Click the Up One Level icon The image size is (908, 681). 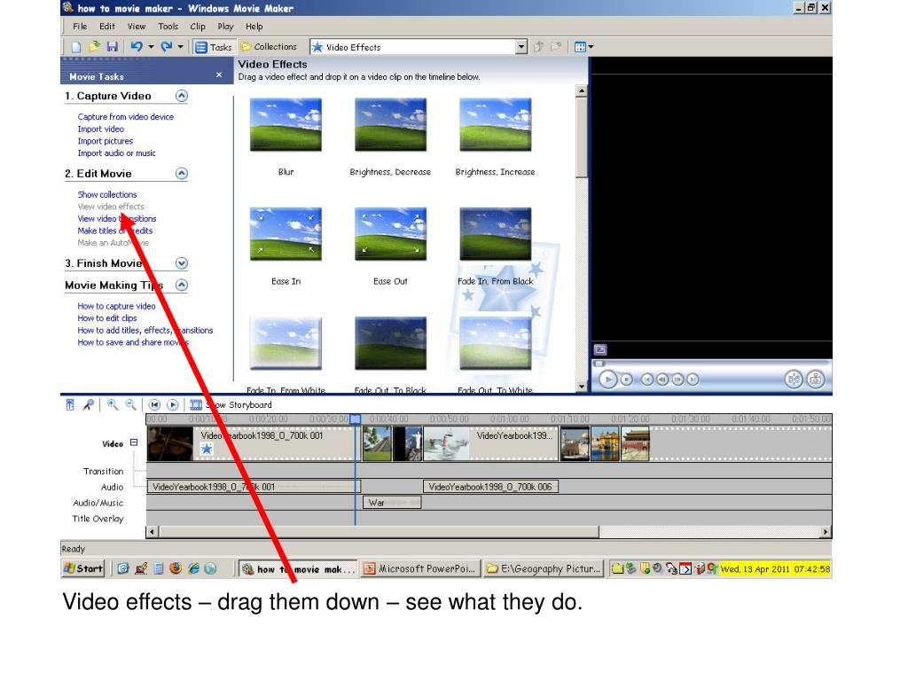click(538, 47)
